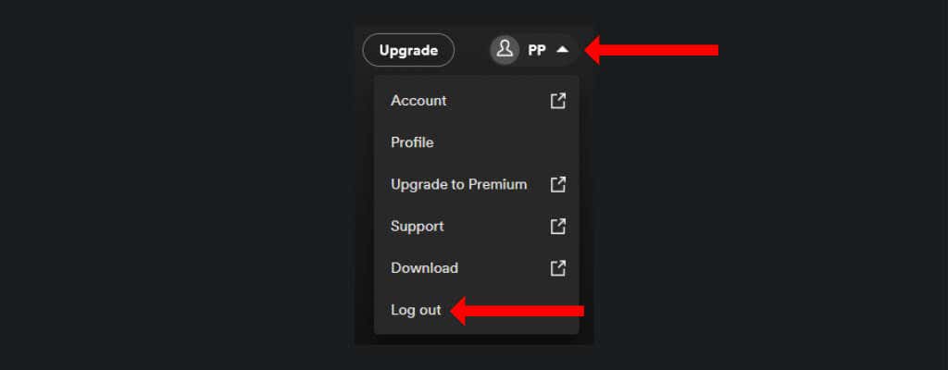The image size is (948, 370).
Task: Log out via the user menu
Action: click(416, 310)
